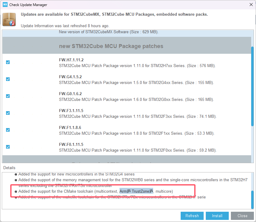Click 'Update Information was last refreshed' text
The image size is (256, 222).
(65, 26)
